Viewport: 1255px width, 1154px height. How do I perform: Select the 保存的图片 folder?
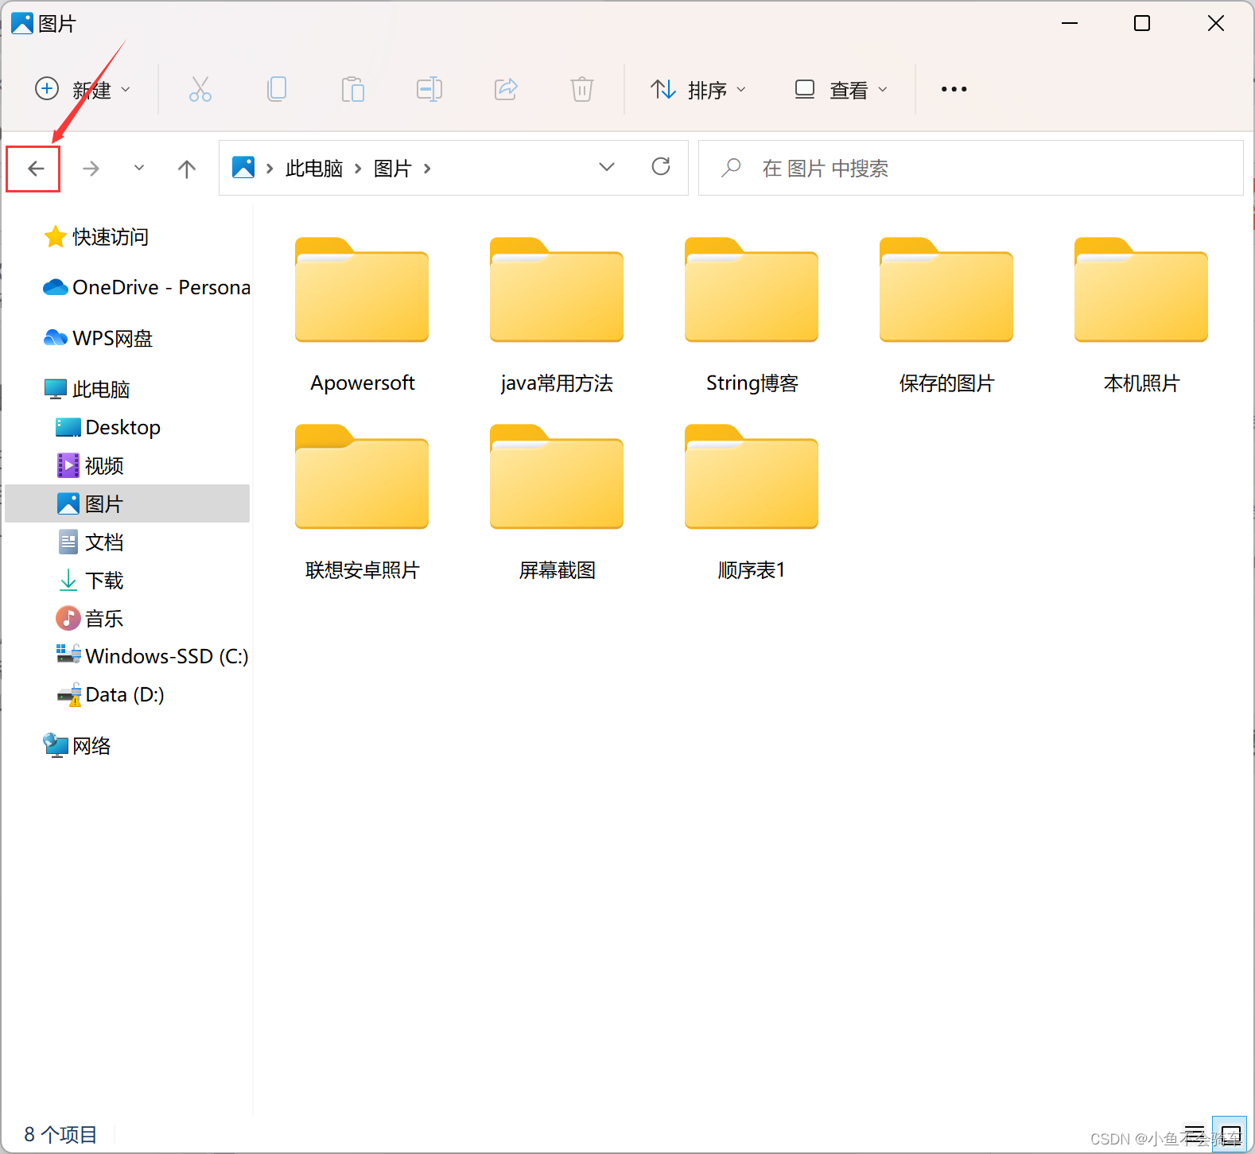(946, 315)
